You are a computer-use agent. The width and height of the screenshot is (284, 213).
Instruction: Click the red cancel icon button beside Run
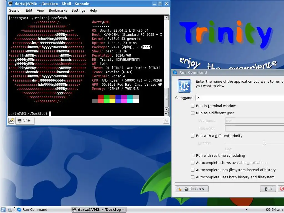281,189
